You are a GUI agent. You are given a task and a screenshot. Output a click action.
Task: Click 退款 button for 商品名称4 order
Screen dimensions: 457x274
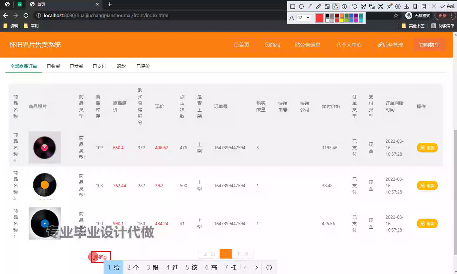coord(427,186)
